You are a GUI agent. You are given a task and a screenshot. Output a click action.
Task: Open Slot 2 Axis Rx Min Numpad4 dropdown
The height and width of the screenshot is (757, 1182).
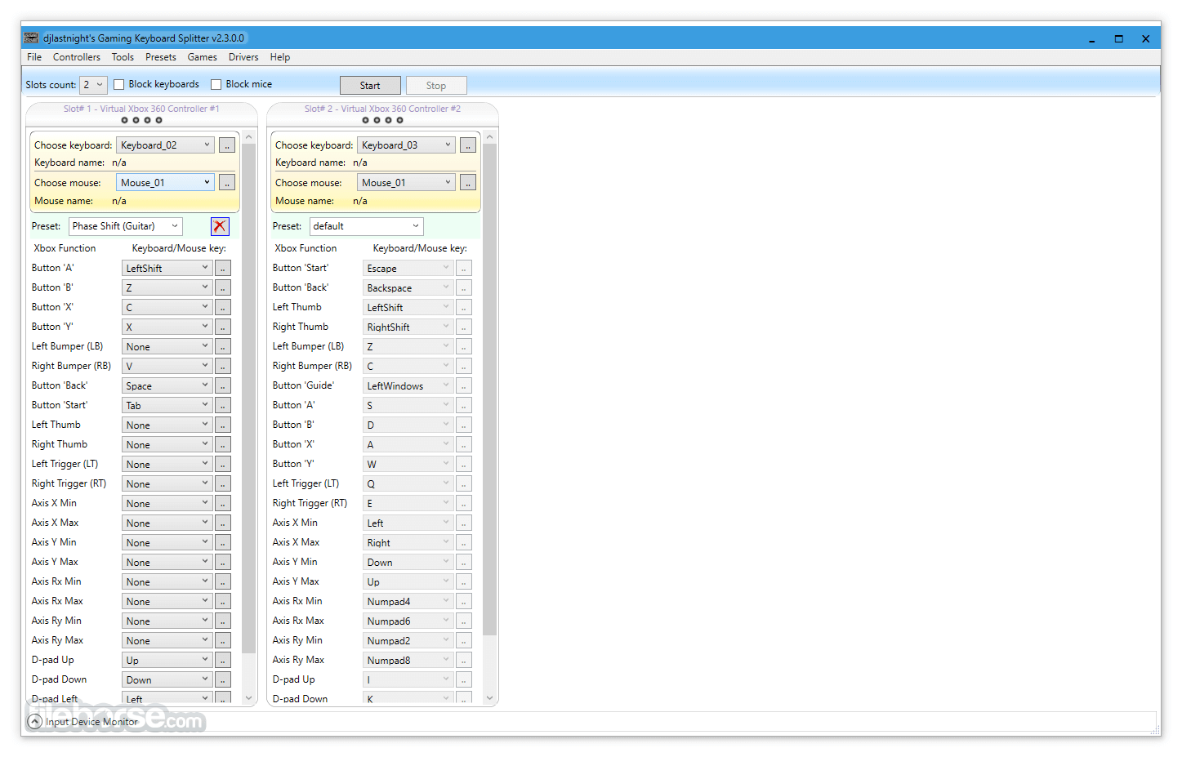click(408, 601)
